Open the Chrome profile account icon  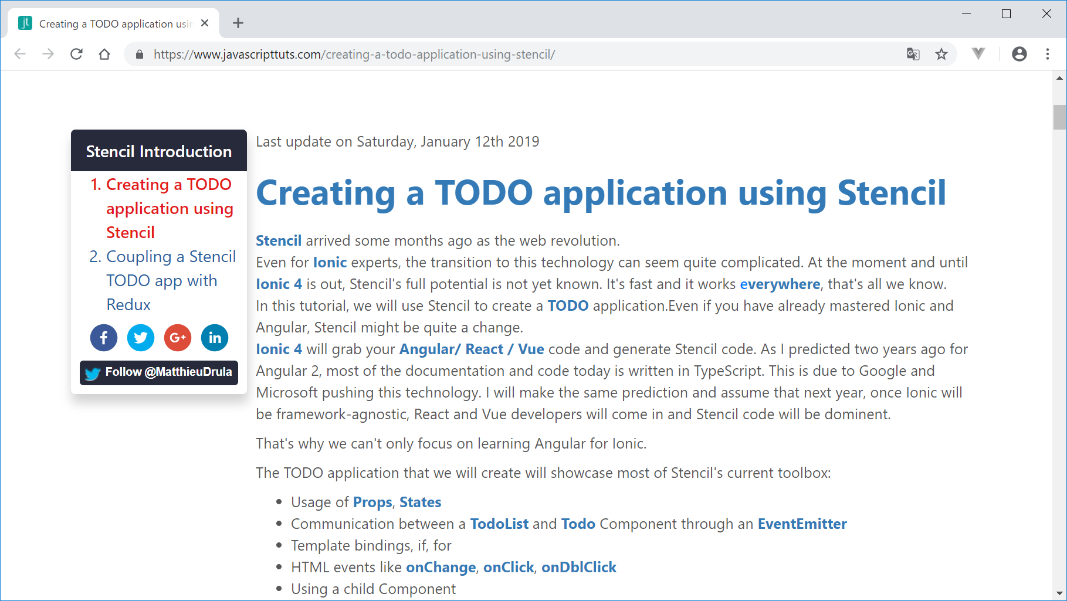[1019, 54]
